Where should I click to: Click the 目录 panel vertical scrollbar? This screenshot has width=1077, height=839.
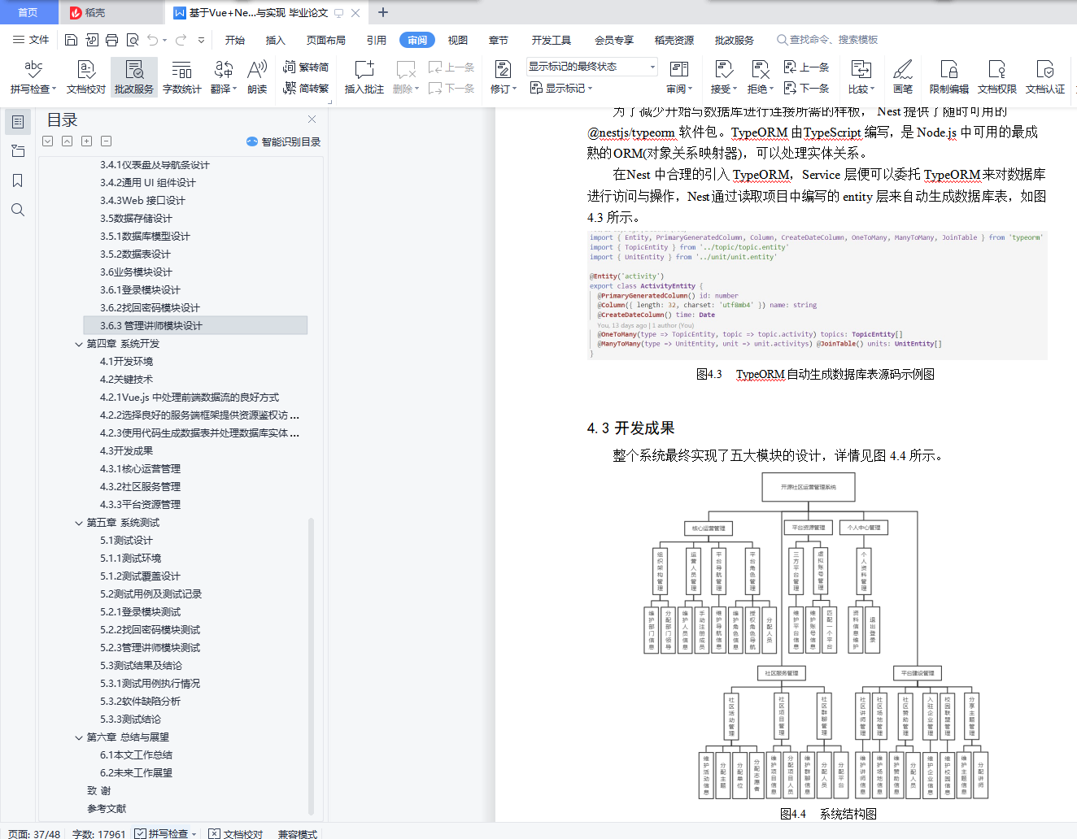pos(312,665)
